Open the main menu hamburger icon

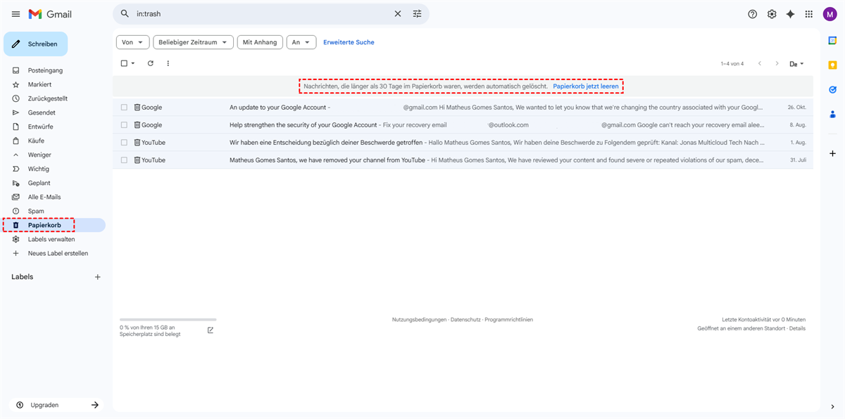pos(15,14)
